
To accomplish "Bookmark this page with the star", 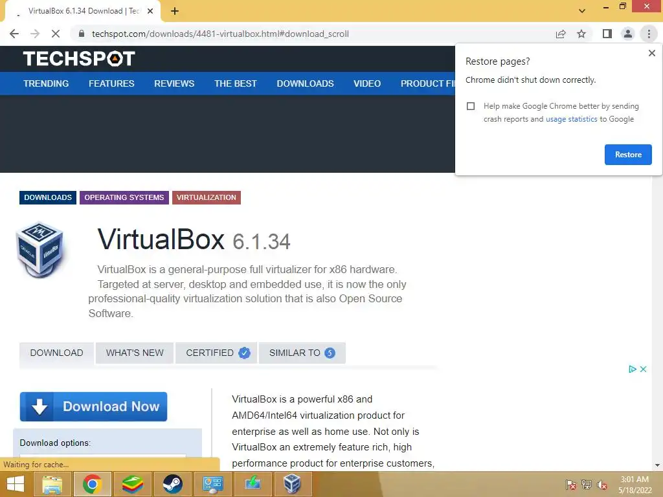I will (581, 34).
